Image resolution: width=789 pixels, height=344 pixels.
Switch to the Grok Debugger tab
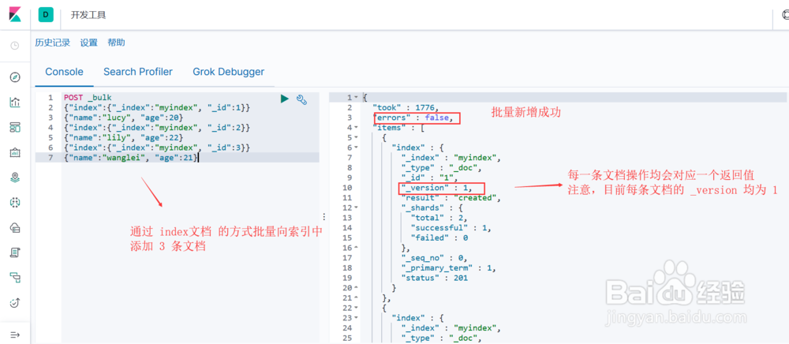pyautogui.click(x=229, y=72)
